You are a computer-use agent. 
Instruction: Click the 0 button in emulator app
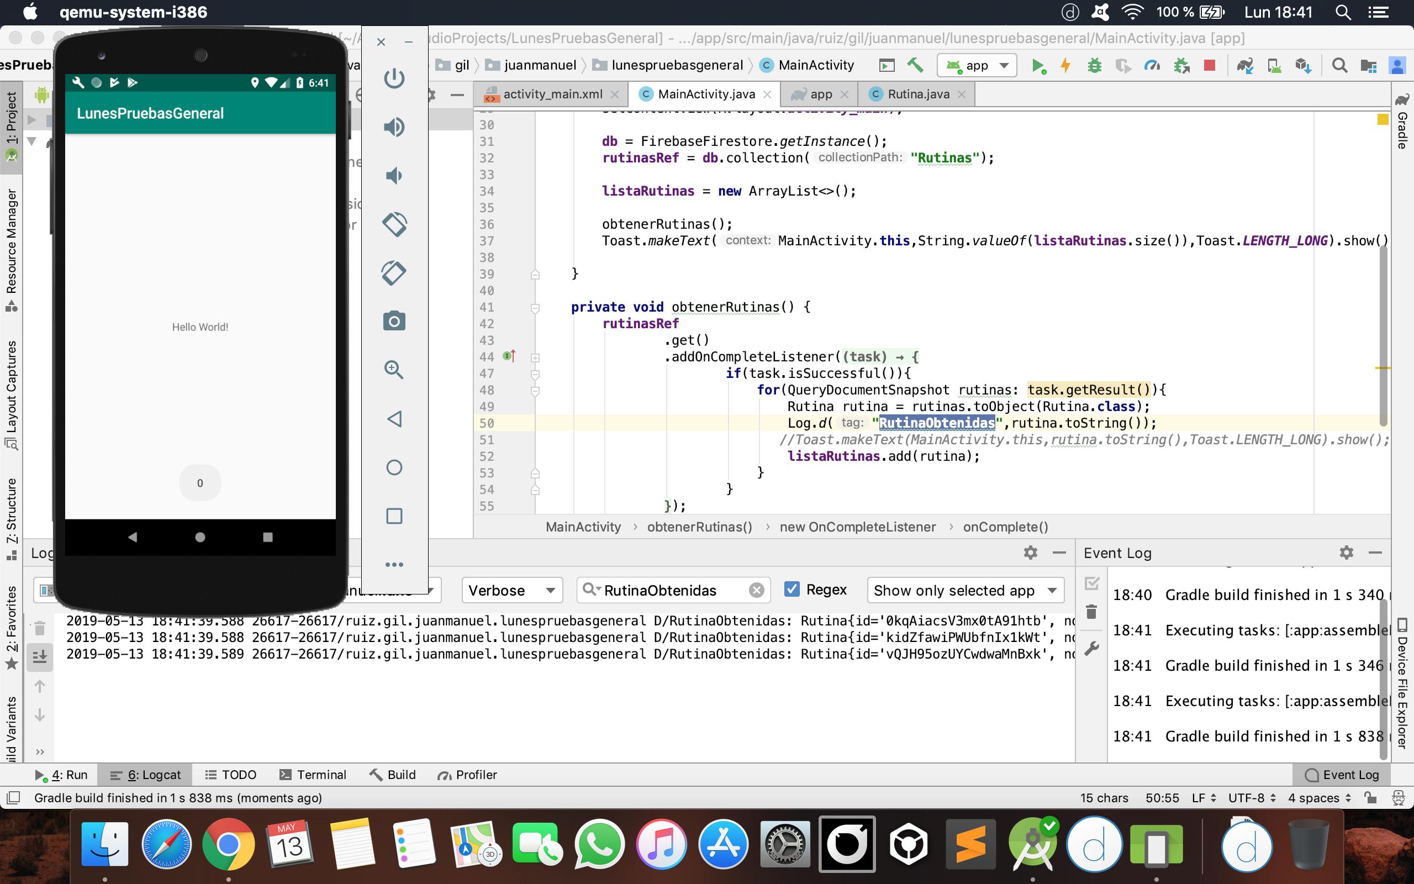(200, 483)
